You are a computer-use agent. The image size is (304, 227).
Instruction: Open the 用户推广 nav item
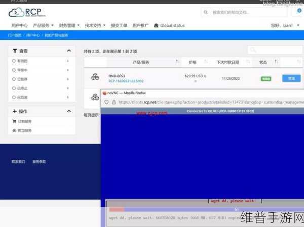(140, 25)
